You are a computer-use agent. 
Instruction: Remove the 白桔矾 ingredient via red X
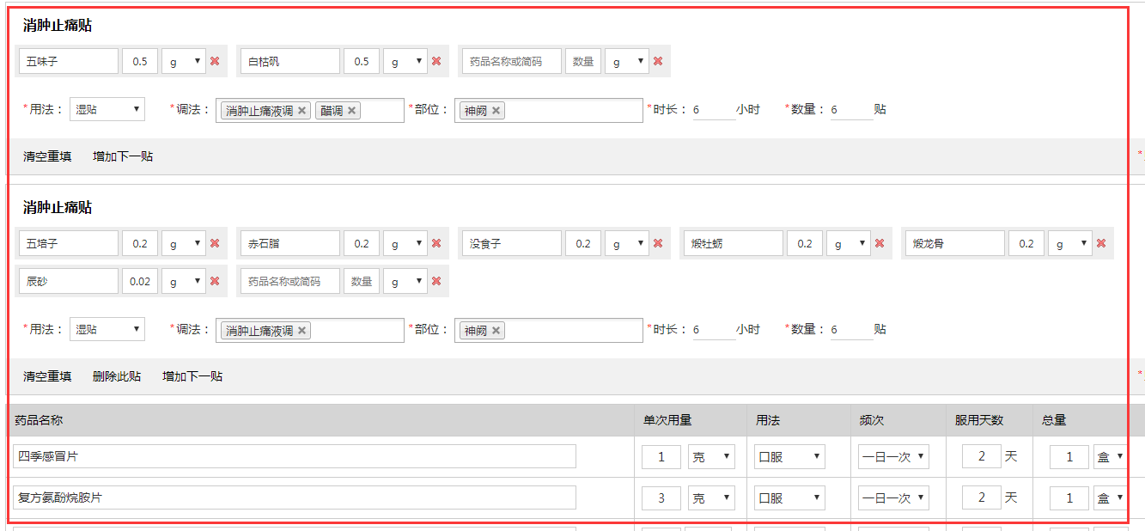point(436,61)
